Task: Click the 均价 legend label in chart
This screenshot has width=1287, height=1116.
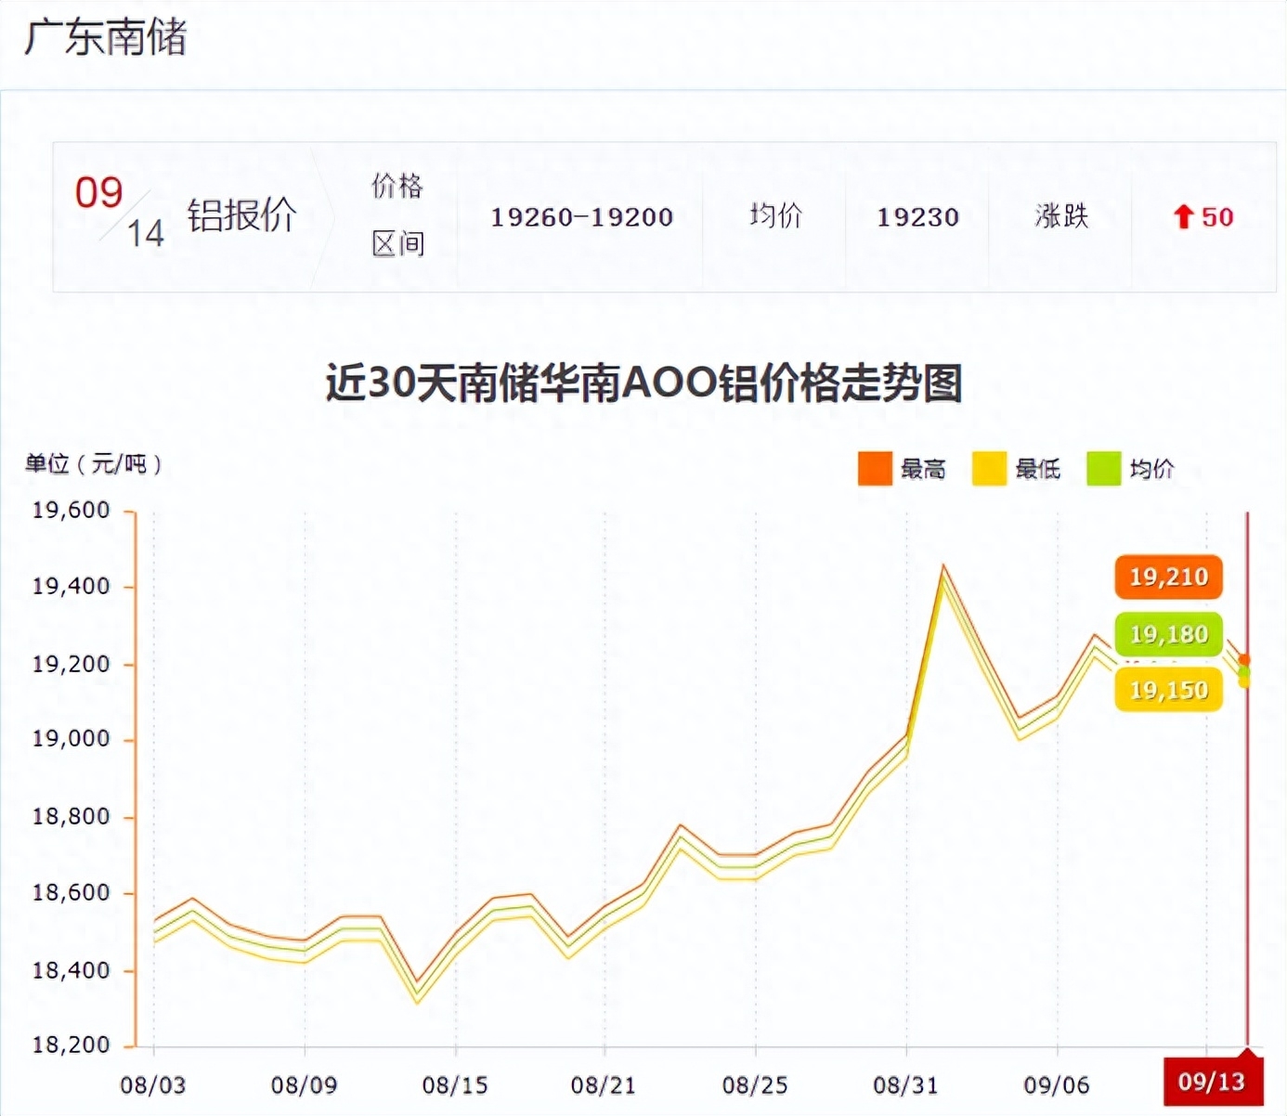Action: [x=1151, y=470]
